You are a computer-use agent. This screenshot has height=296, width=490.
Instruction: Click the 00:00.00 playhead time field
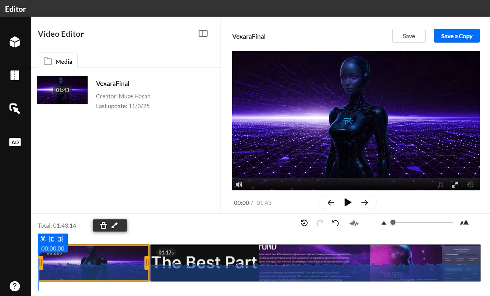53,249
